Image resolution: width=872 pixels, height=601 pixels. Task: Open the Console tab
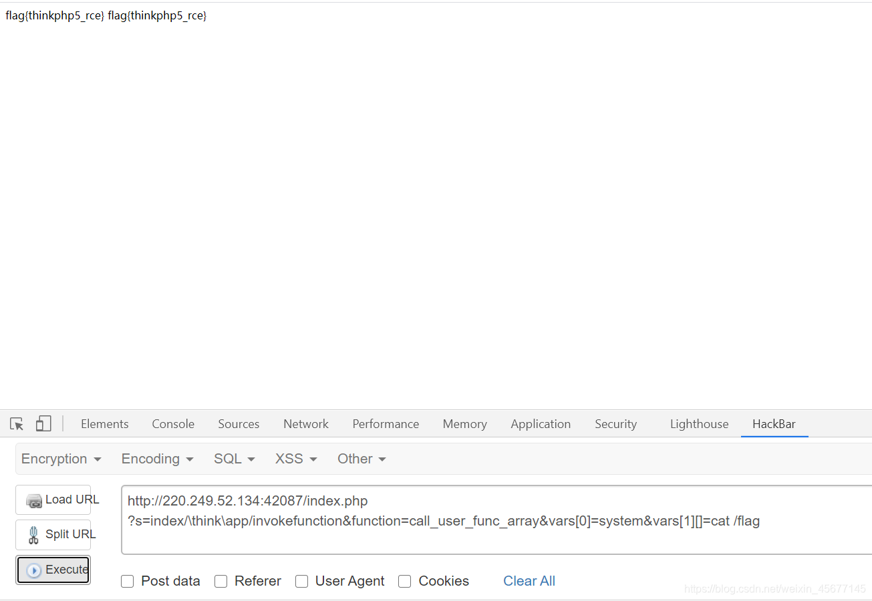pyautogui.click(x=173, y=424)
